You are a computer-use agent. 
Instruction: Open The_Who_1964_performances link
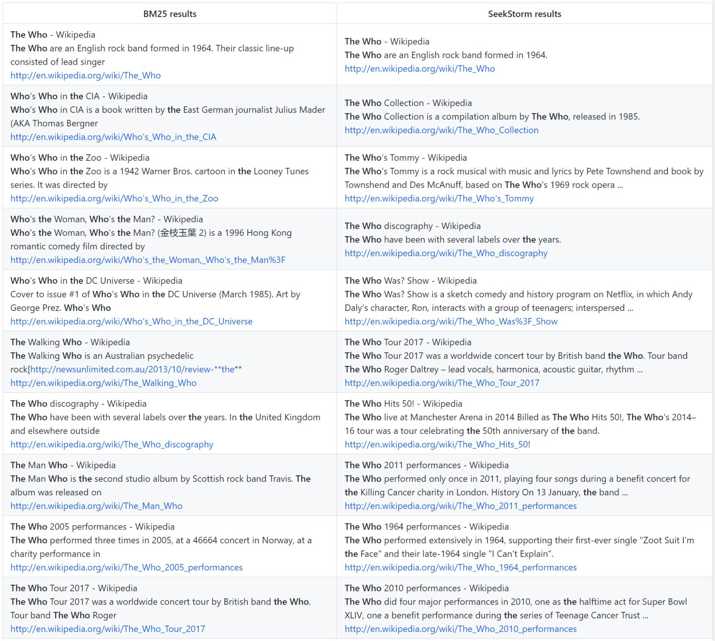coord(461,568)
